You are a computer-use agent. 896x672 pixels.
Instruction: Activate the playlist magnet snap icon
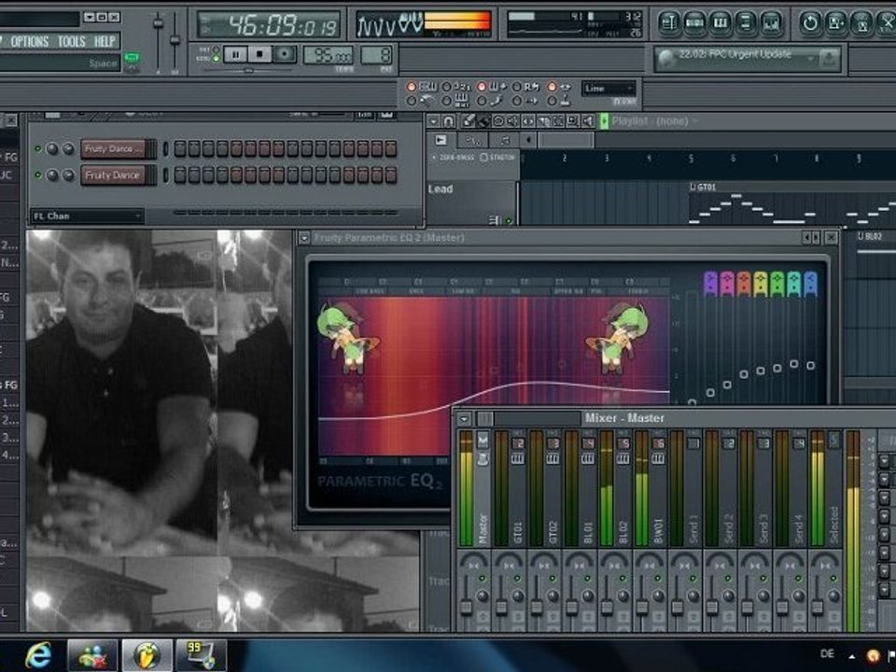pos(449,121)
